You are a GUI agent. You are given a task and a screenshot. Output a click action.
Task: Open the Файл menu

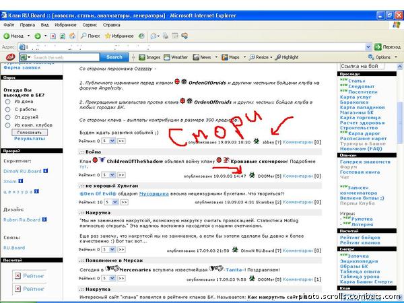tap(9, 25)
